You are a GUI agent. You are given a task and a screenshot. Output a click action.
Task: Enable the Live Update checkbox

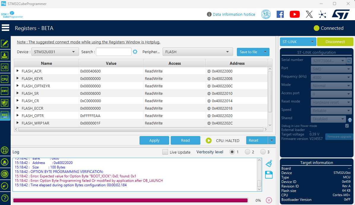(x=165, y=152)
